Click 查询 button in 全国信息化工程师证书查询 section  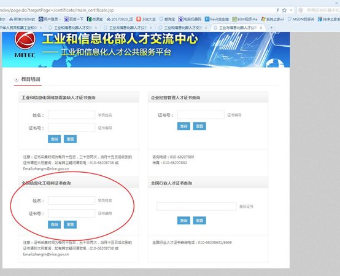[x=54, y=224]
